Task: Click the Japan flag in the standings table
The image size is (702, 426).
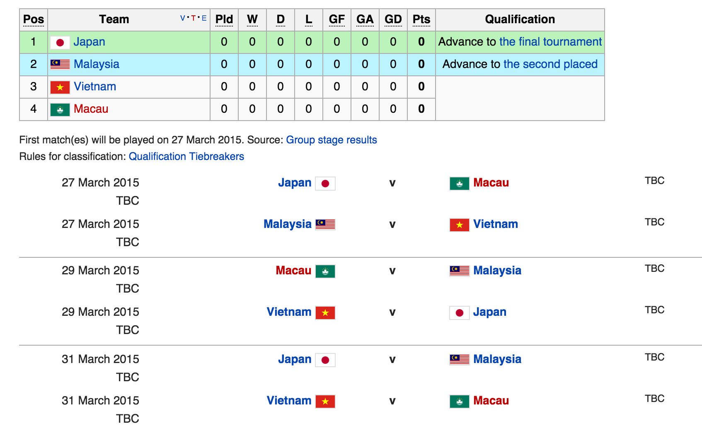Action: pos(60,42)
